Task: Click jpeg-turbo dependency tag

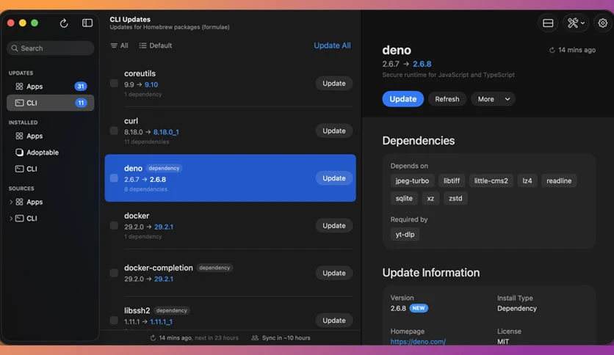Action: click(x=412, y=180)
